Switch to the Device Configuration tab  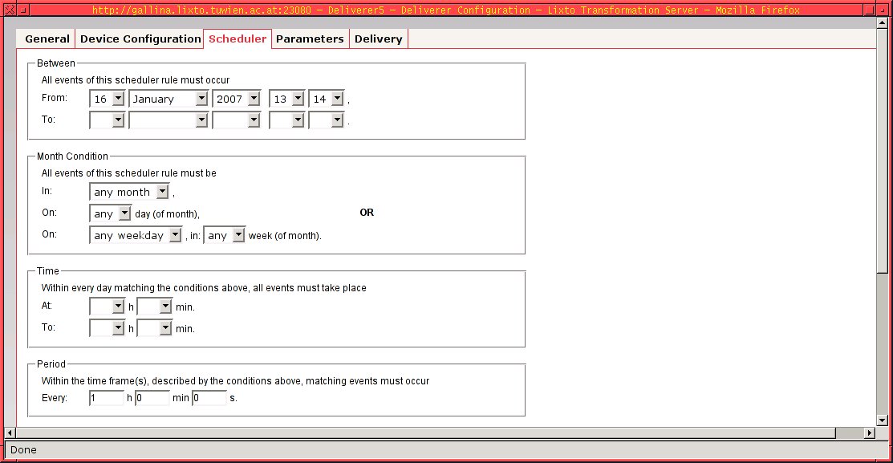coord(140,39)
